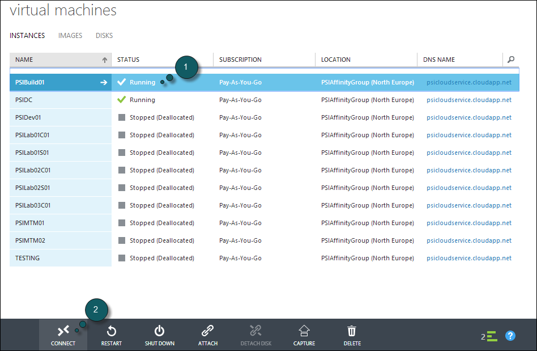
Task: Open DNS link for PSIDev01 row
Action: point(469,117)
